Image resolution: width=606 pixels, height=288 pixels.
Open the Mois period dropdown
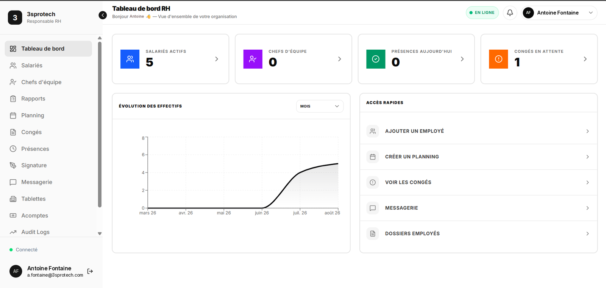coord(320,106)
